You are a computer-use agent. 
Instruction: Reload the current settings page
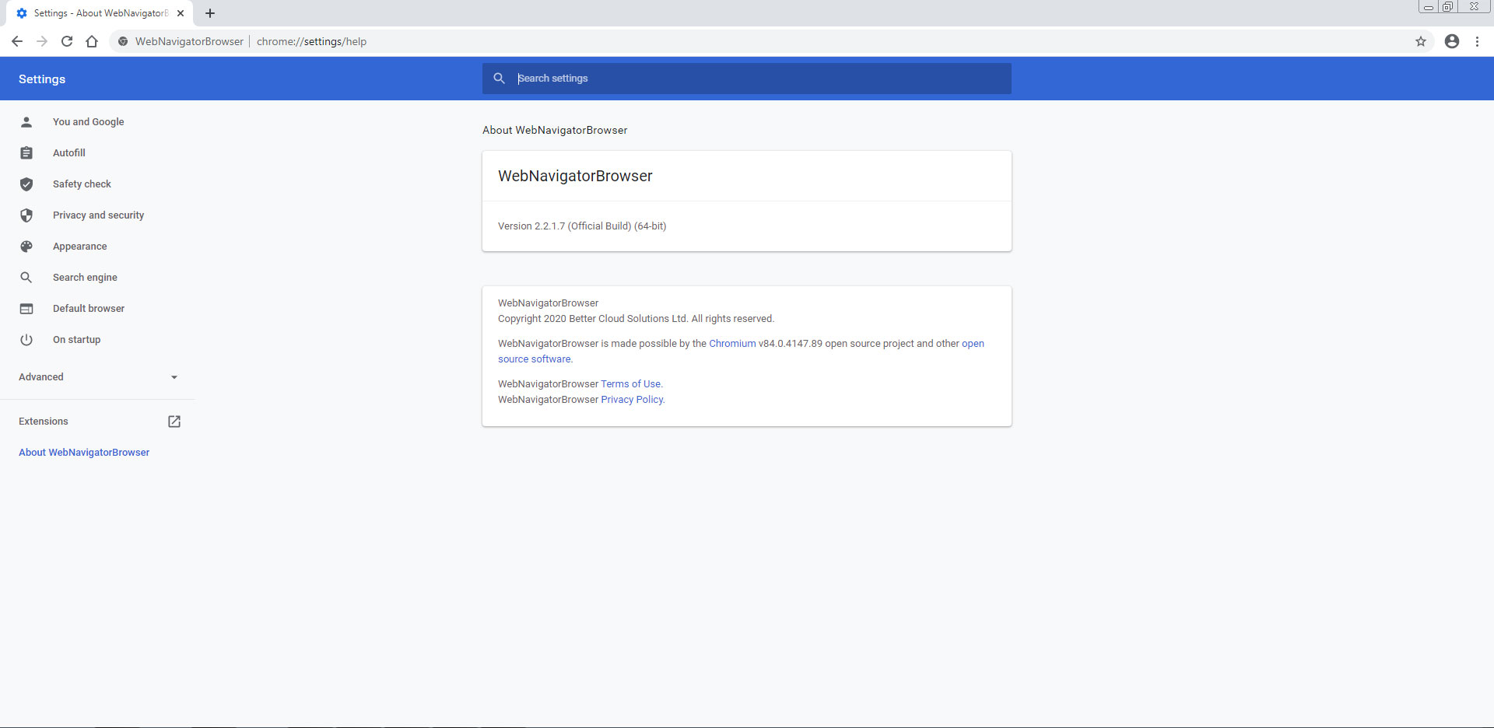pos(67,41)
